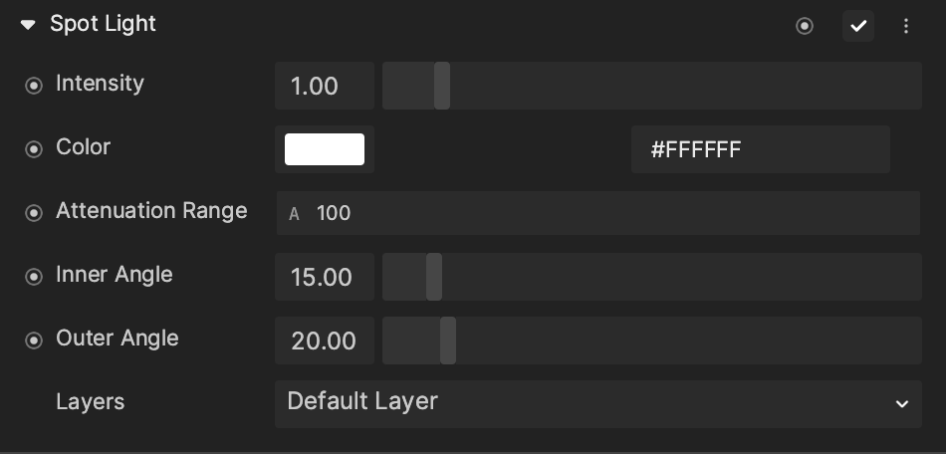Screen dimensions: 946x454
Task: Click the Inner Angle slider handle
Action: point(434,277)
